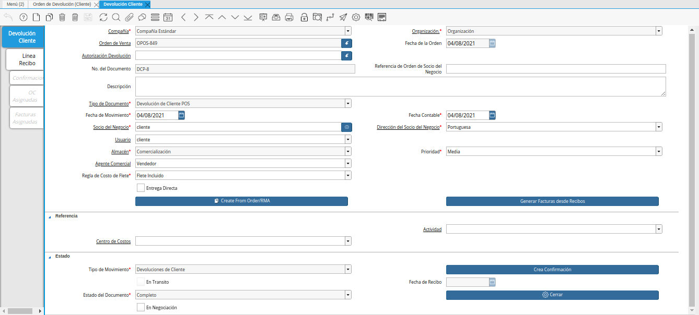Click the New record icon
Viewport: 699px width, 315px height.
click(36, 17)
